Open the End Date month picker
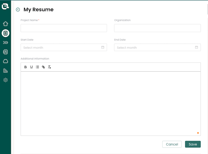Image resolution: width=208 pixels, height=154 pixels. 157,47
